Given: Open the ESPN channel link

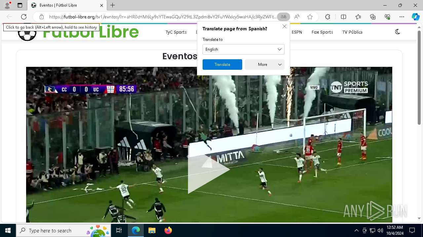Looking at the screenshot, I should 297,32.
